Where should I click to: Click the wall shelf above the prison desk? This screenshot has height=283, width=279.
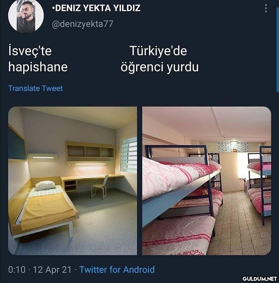click(x=90, y=150)
